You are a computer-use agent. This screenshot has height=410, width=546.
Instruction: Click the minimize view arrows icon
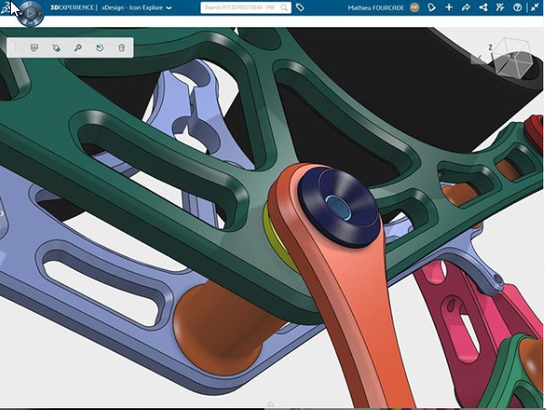pos(535,7)
